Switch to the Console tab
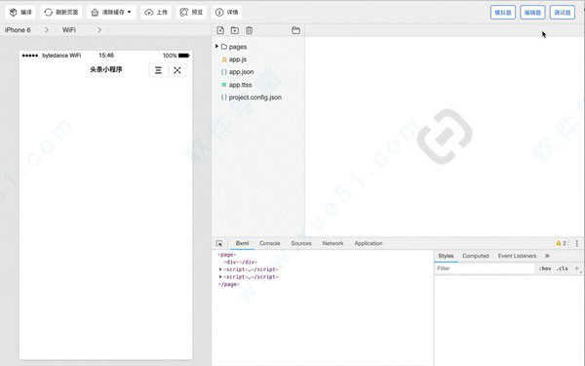The image size is (585, 366). tap(270, 243)
